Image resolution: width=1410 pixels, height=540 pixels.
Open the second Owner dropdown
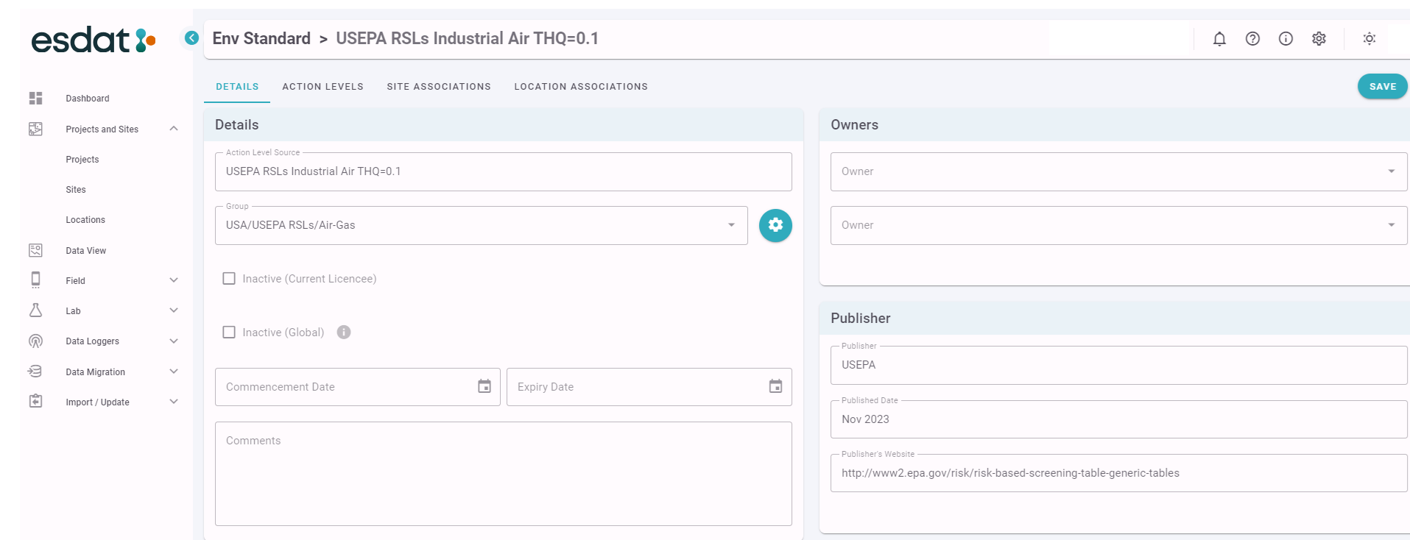coord(1118,225)
